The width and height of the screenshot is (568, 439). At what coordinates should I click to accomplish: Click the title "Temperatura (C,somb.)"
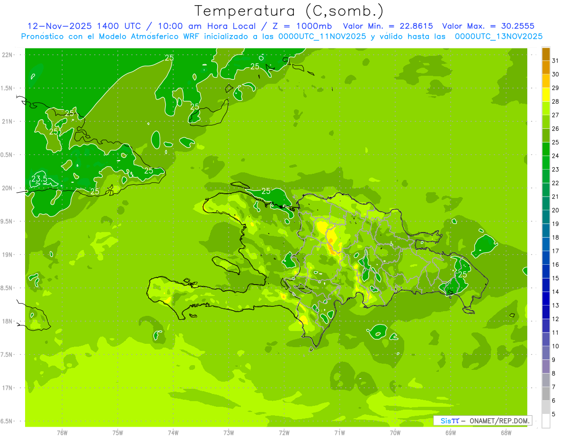(x=289, y=11)
